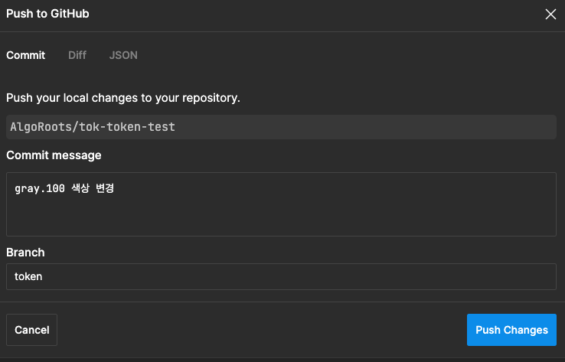Viewport: 565px width, 362px height.
Task: Close the Push to GitHub dialog
Action: [550, 14]
